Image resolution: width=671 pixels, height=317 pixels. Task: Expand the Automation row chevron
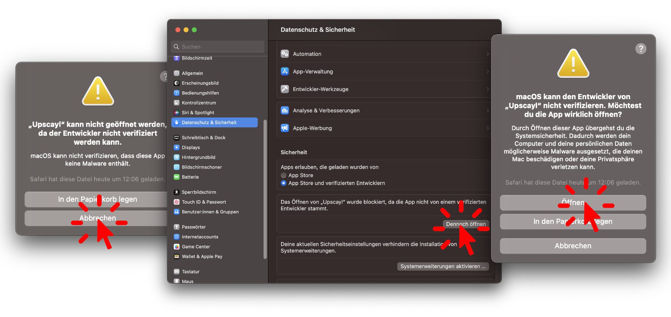(x=487, y=54)
